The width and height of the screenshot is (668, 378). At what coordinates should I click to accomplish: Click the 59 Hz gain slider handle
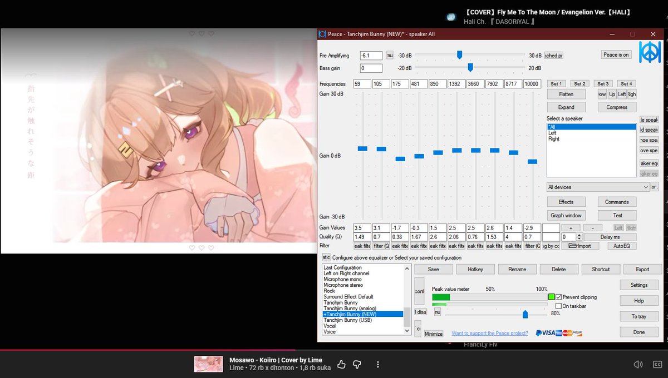[362, 148]
